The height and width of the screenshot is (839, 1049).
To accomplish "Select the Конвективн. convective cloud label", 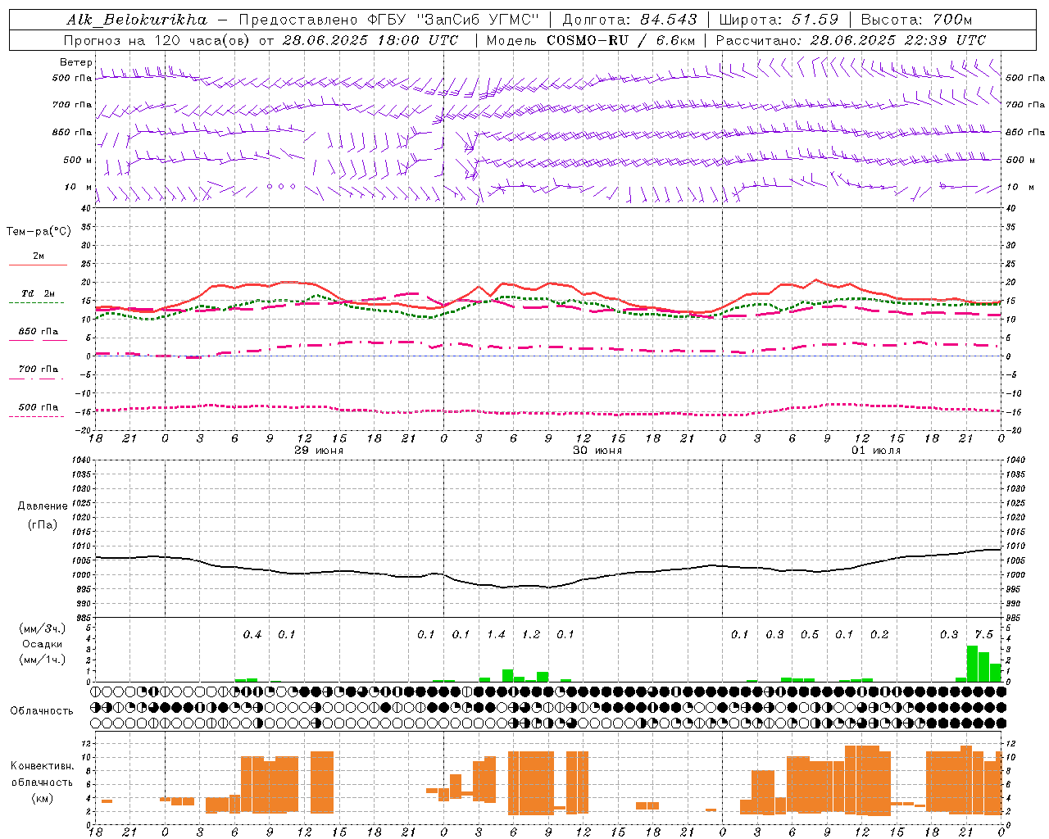I will point(42,766).
